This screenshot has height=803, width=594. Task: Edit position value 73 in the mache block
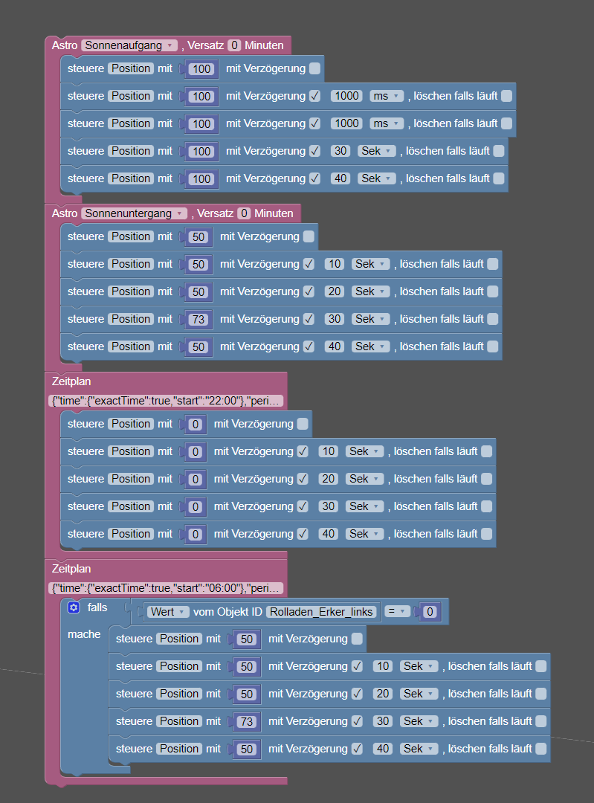pyautogui.click(x=247, y=721)
